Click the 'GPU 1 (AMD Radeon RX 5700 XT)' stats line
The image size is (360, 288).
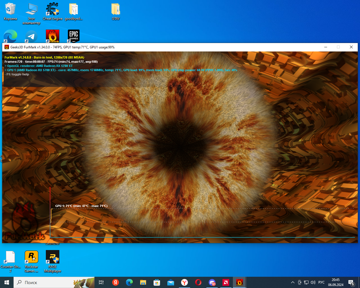(121, 70)
